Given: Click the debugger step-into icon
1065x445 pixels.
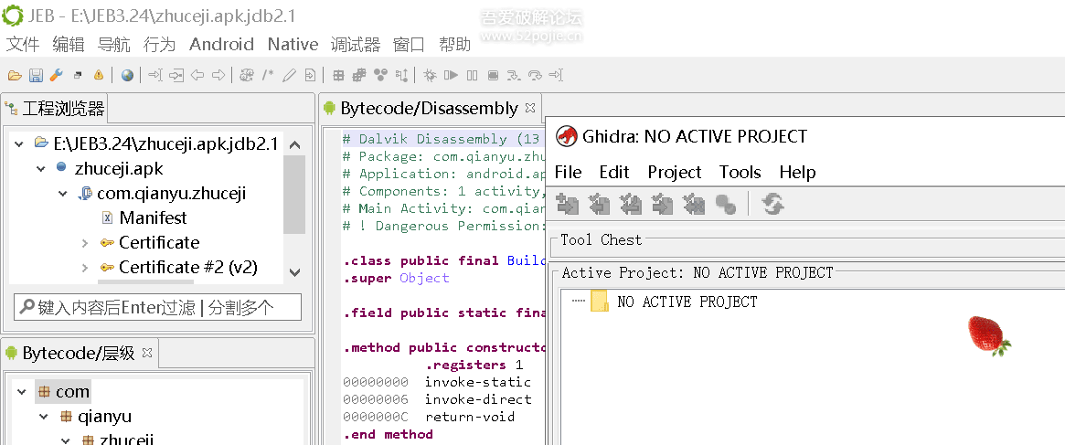Looking at the screenshot, I should coord(514,76).
